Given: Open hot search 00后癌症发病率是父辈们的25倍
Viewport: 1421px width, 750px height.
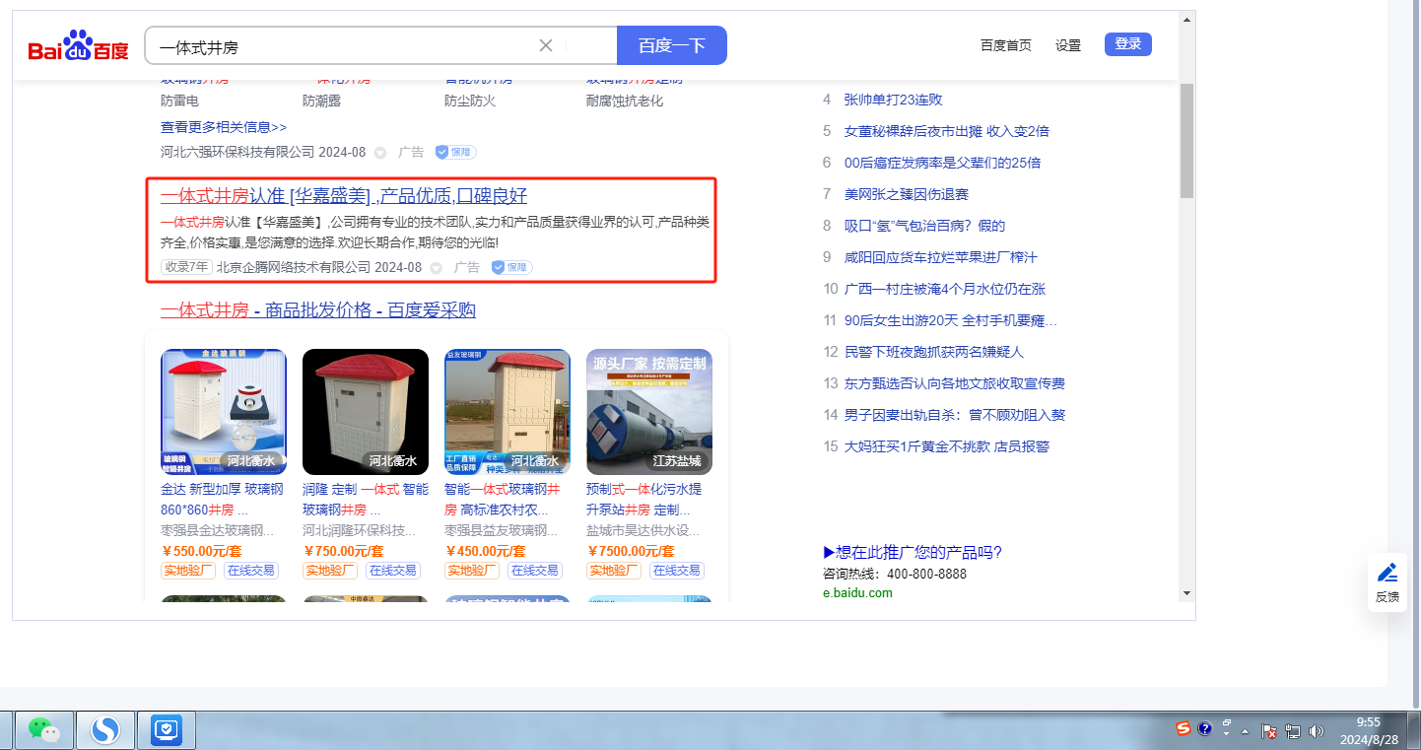Looking at the screenshot, I should tap(943, 163).
